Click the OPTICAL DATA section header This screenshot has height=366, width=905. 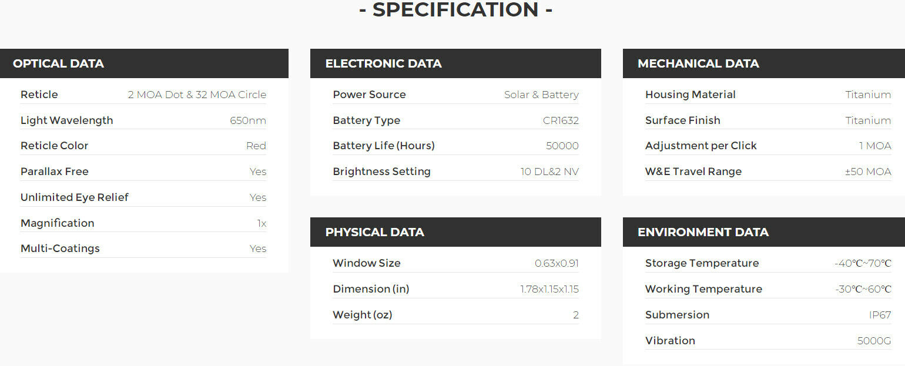pos(58,63)
